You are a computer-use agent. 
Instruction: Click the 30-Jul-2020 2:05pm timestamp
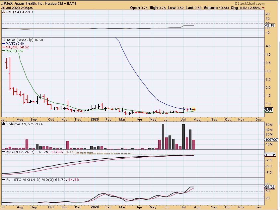pos(17,8)
